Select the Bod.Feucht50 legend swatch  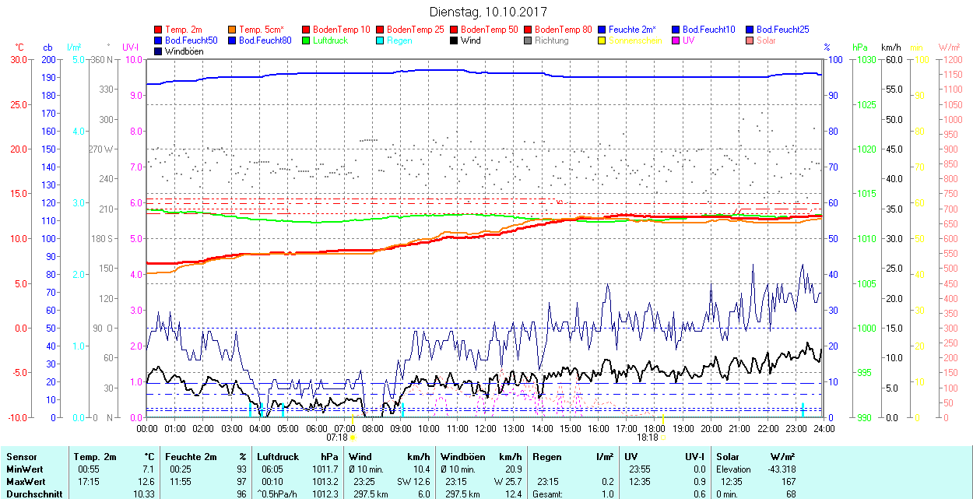(x=159, y=40)
